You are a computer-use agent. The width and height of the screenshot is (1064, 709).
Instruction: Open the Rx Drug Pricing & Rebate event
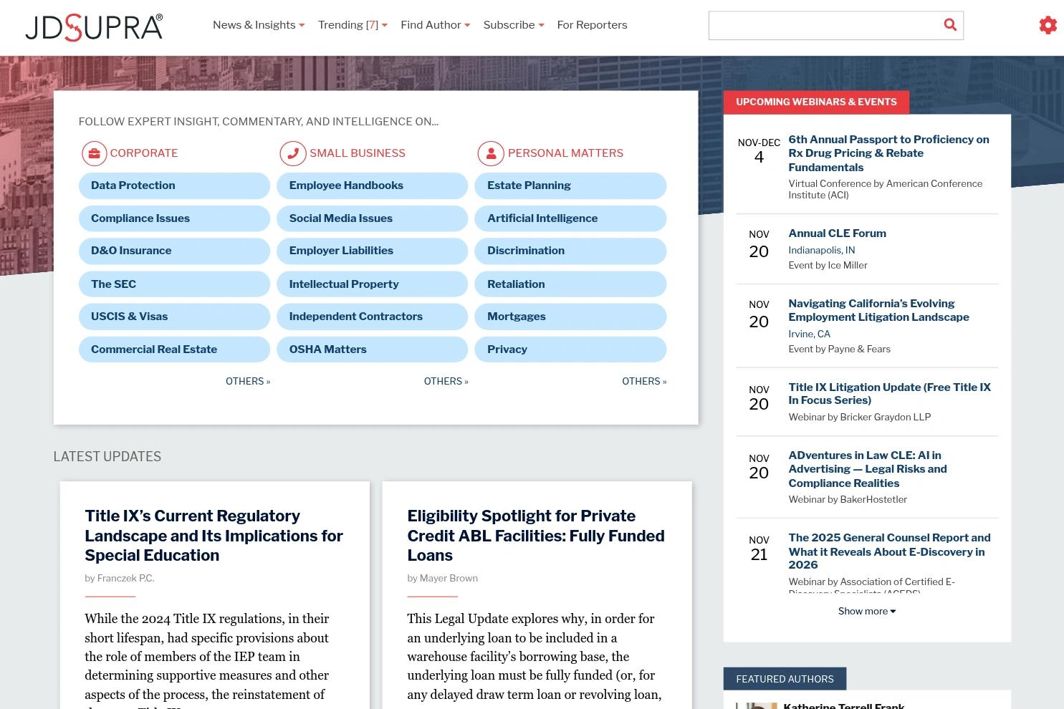pyautogui.click(x=888, y=153)
